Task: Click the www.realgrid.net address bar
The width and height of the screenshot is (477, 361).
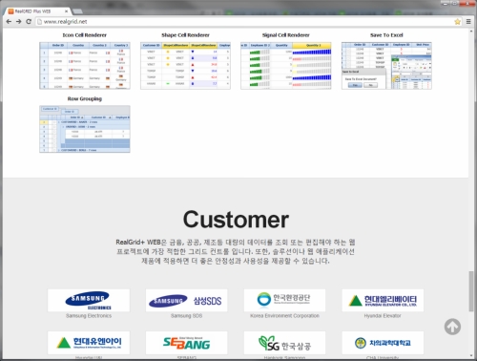Action: [x=245, y=22]
